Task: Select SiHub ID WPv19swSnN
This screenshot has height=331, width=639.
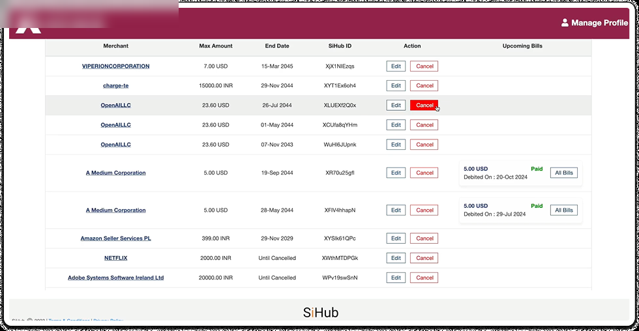Action: tap(340, 278)
